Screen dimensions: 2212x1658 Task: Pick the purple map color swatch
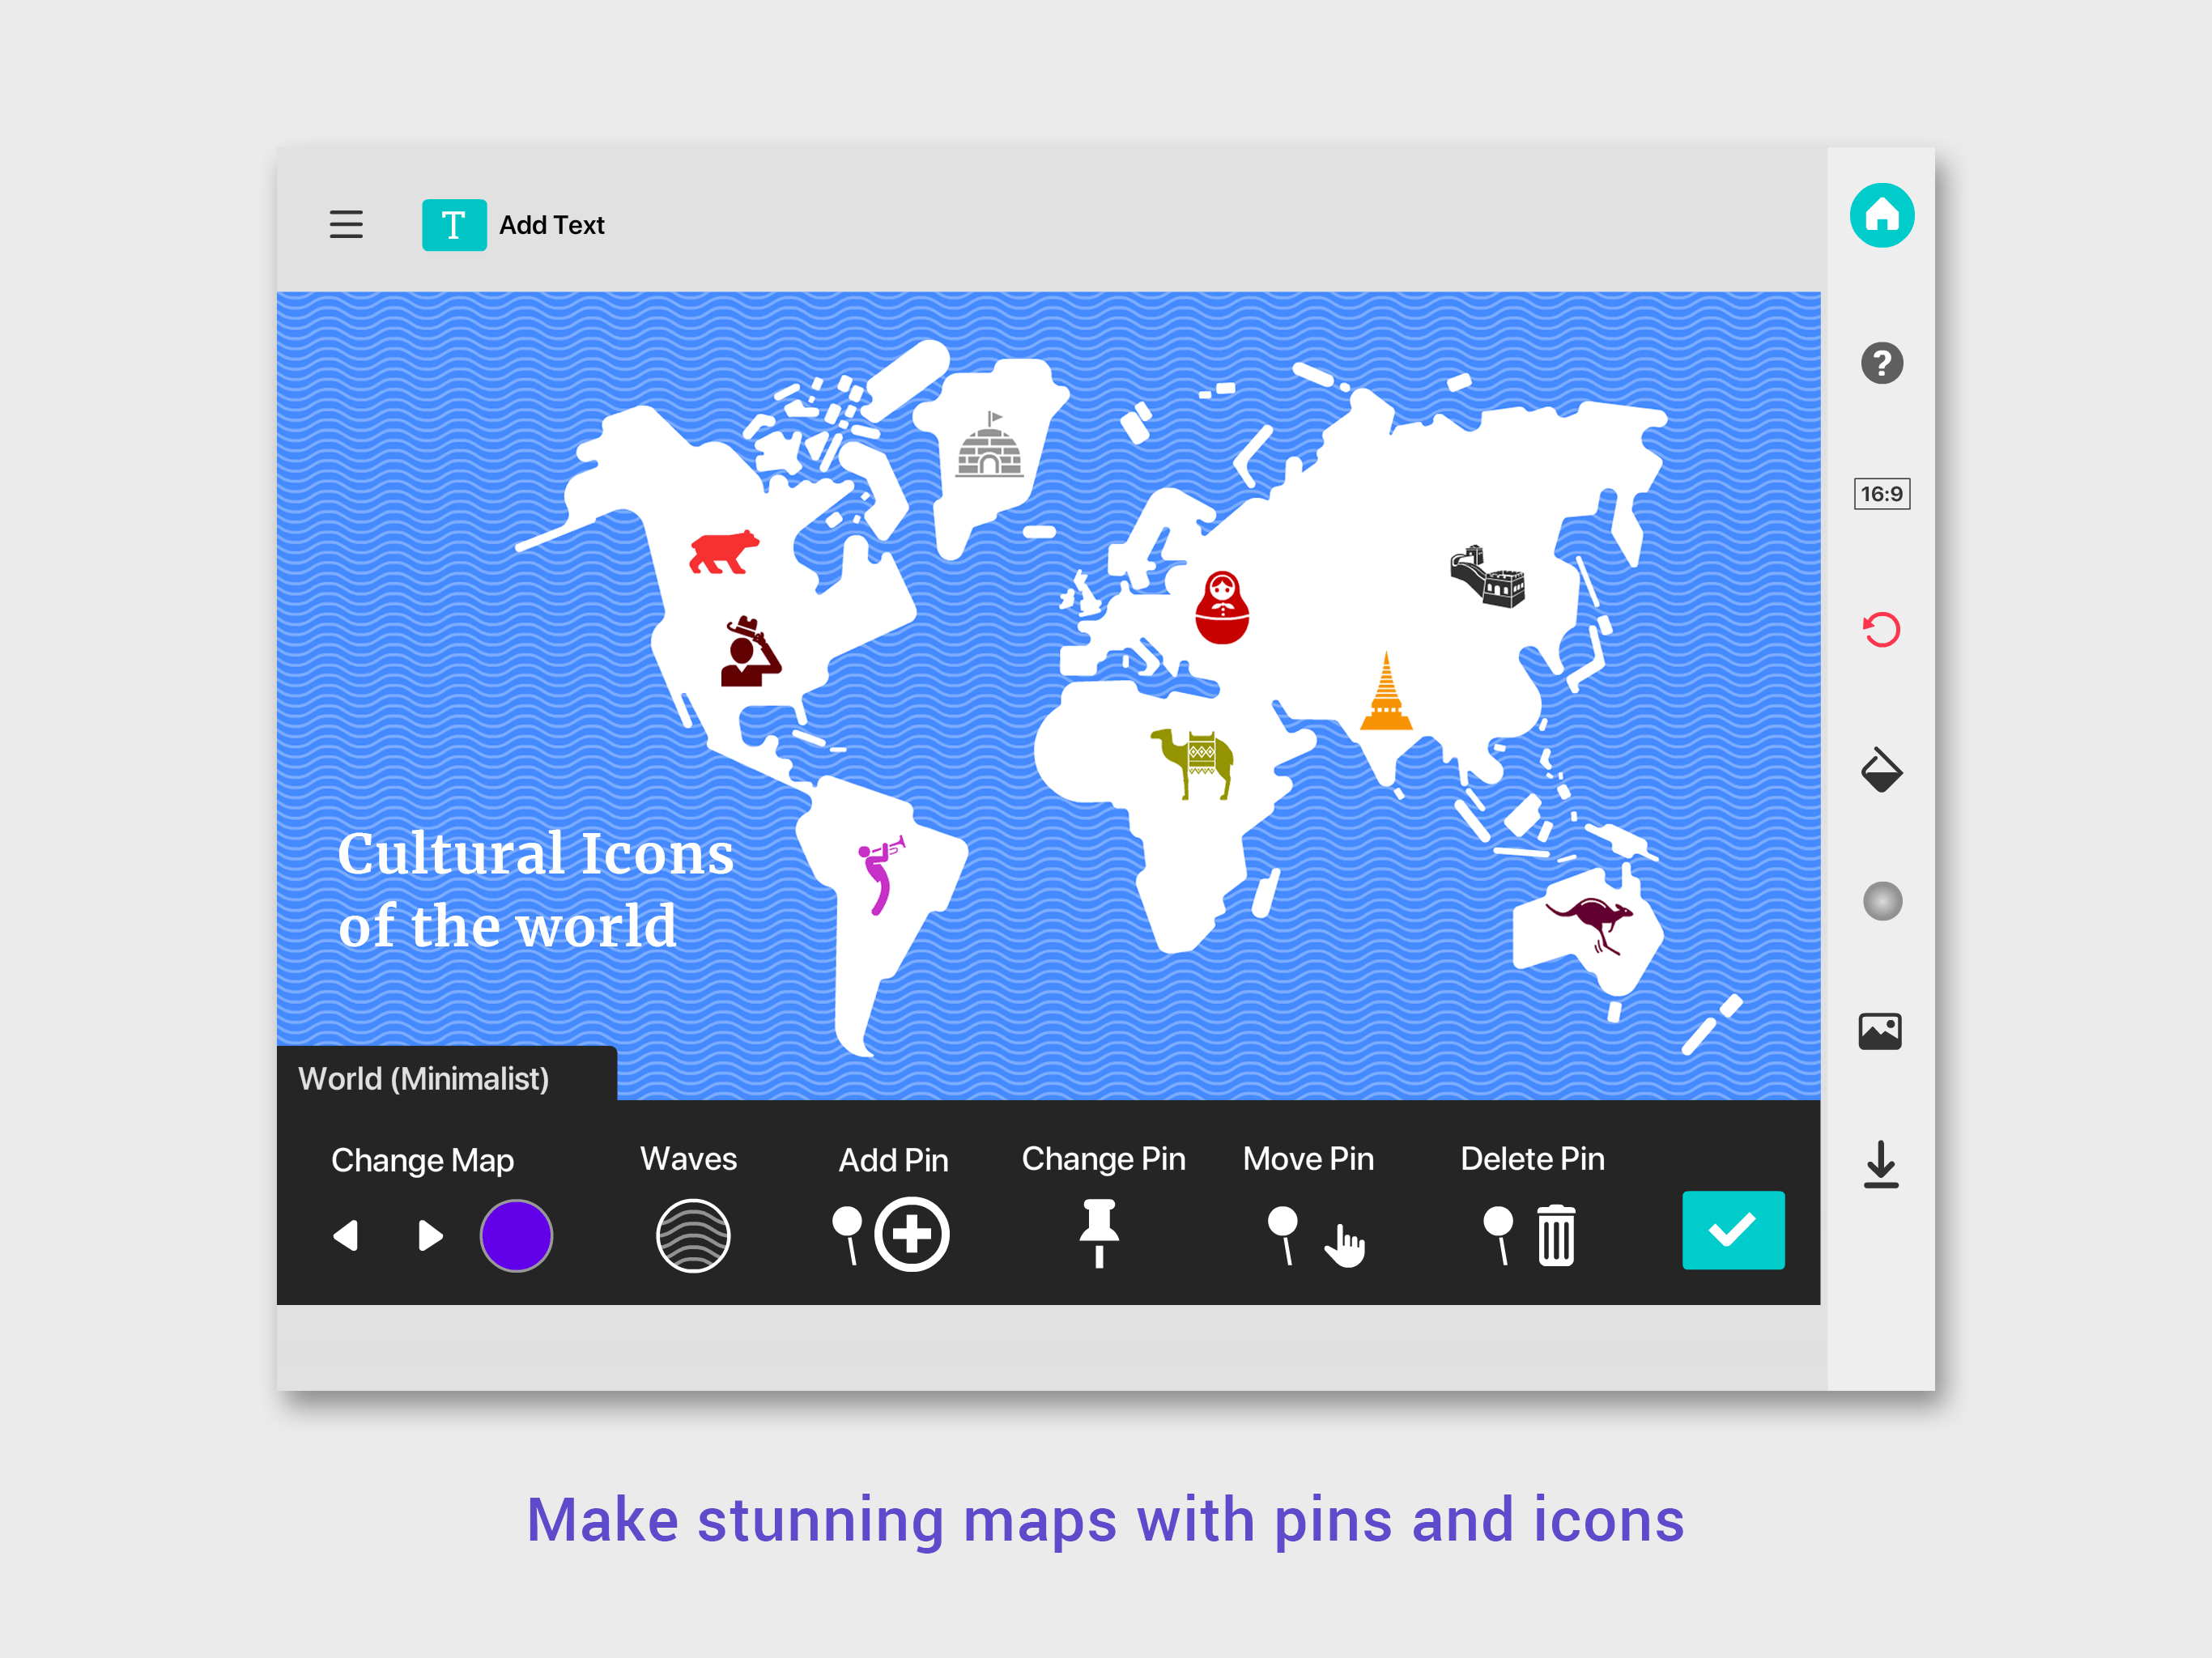516,1236
